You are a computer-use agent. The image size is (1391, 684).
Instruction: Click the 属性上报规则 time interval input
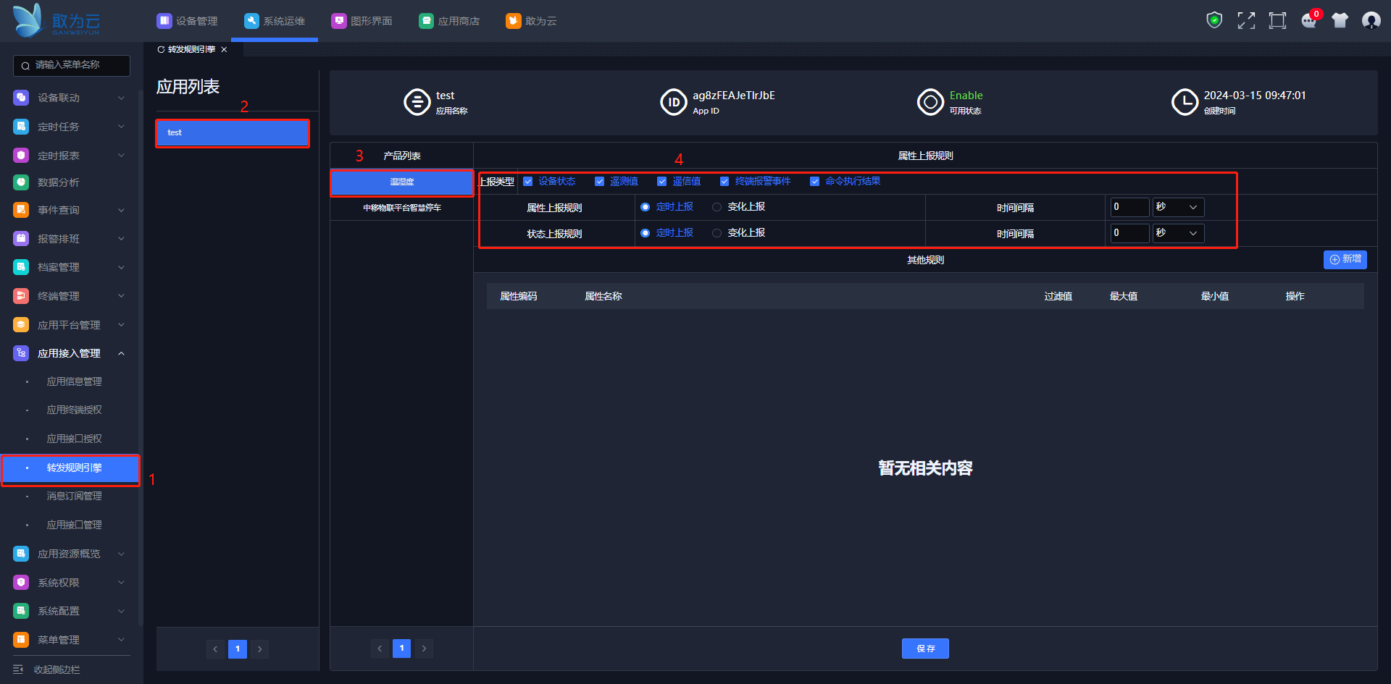click(x=1129, y=207)
